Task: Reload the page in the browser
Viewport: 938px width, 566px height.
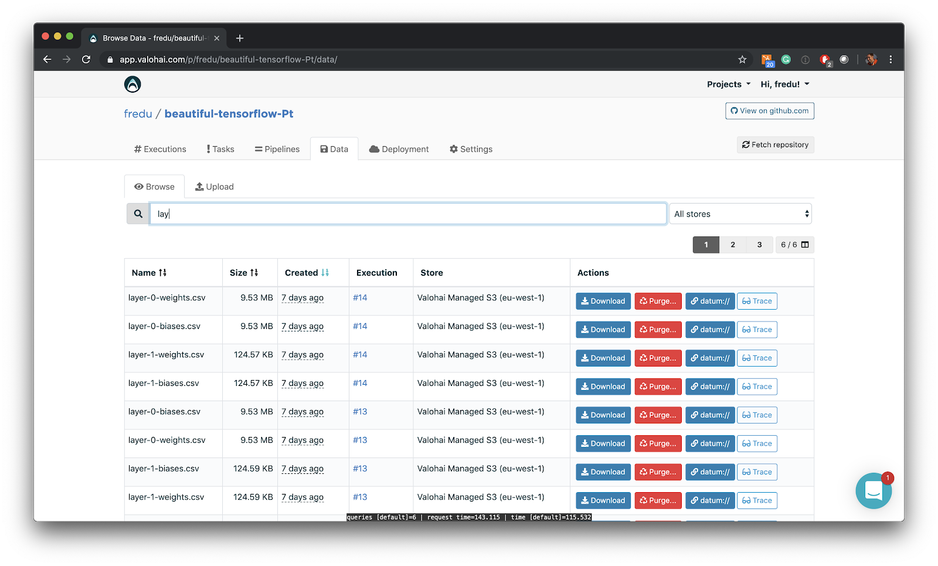Action: (x=86, y=59)
